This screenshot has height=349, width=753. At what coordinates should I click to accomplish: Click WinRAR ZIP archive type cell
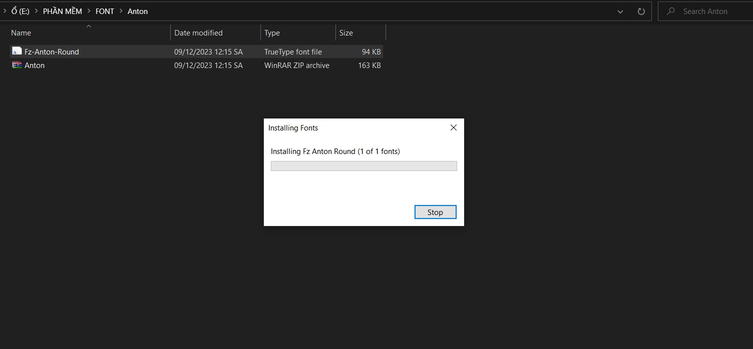(297, 65)
